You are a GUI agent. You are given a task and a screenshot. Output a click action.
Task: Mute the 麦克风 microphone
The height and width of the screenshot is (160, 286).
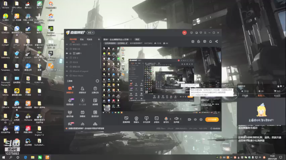166,119
